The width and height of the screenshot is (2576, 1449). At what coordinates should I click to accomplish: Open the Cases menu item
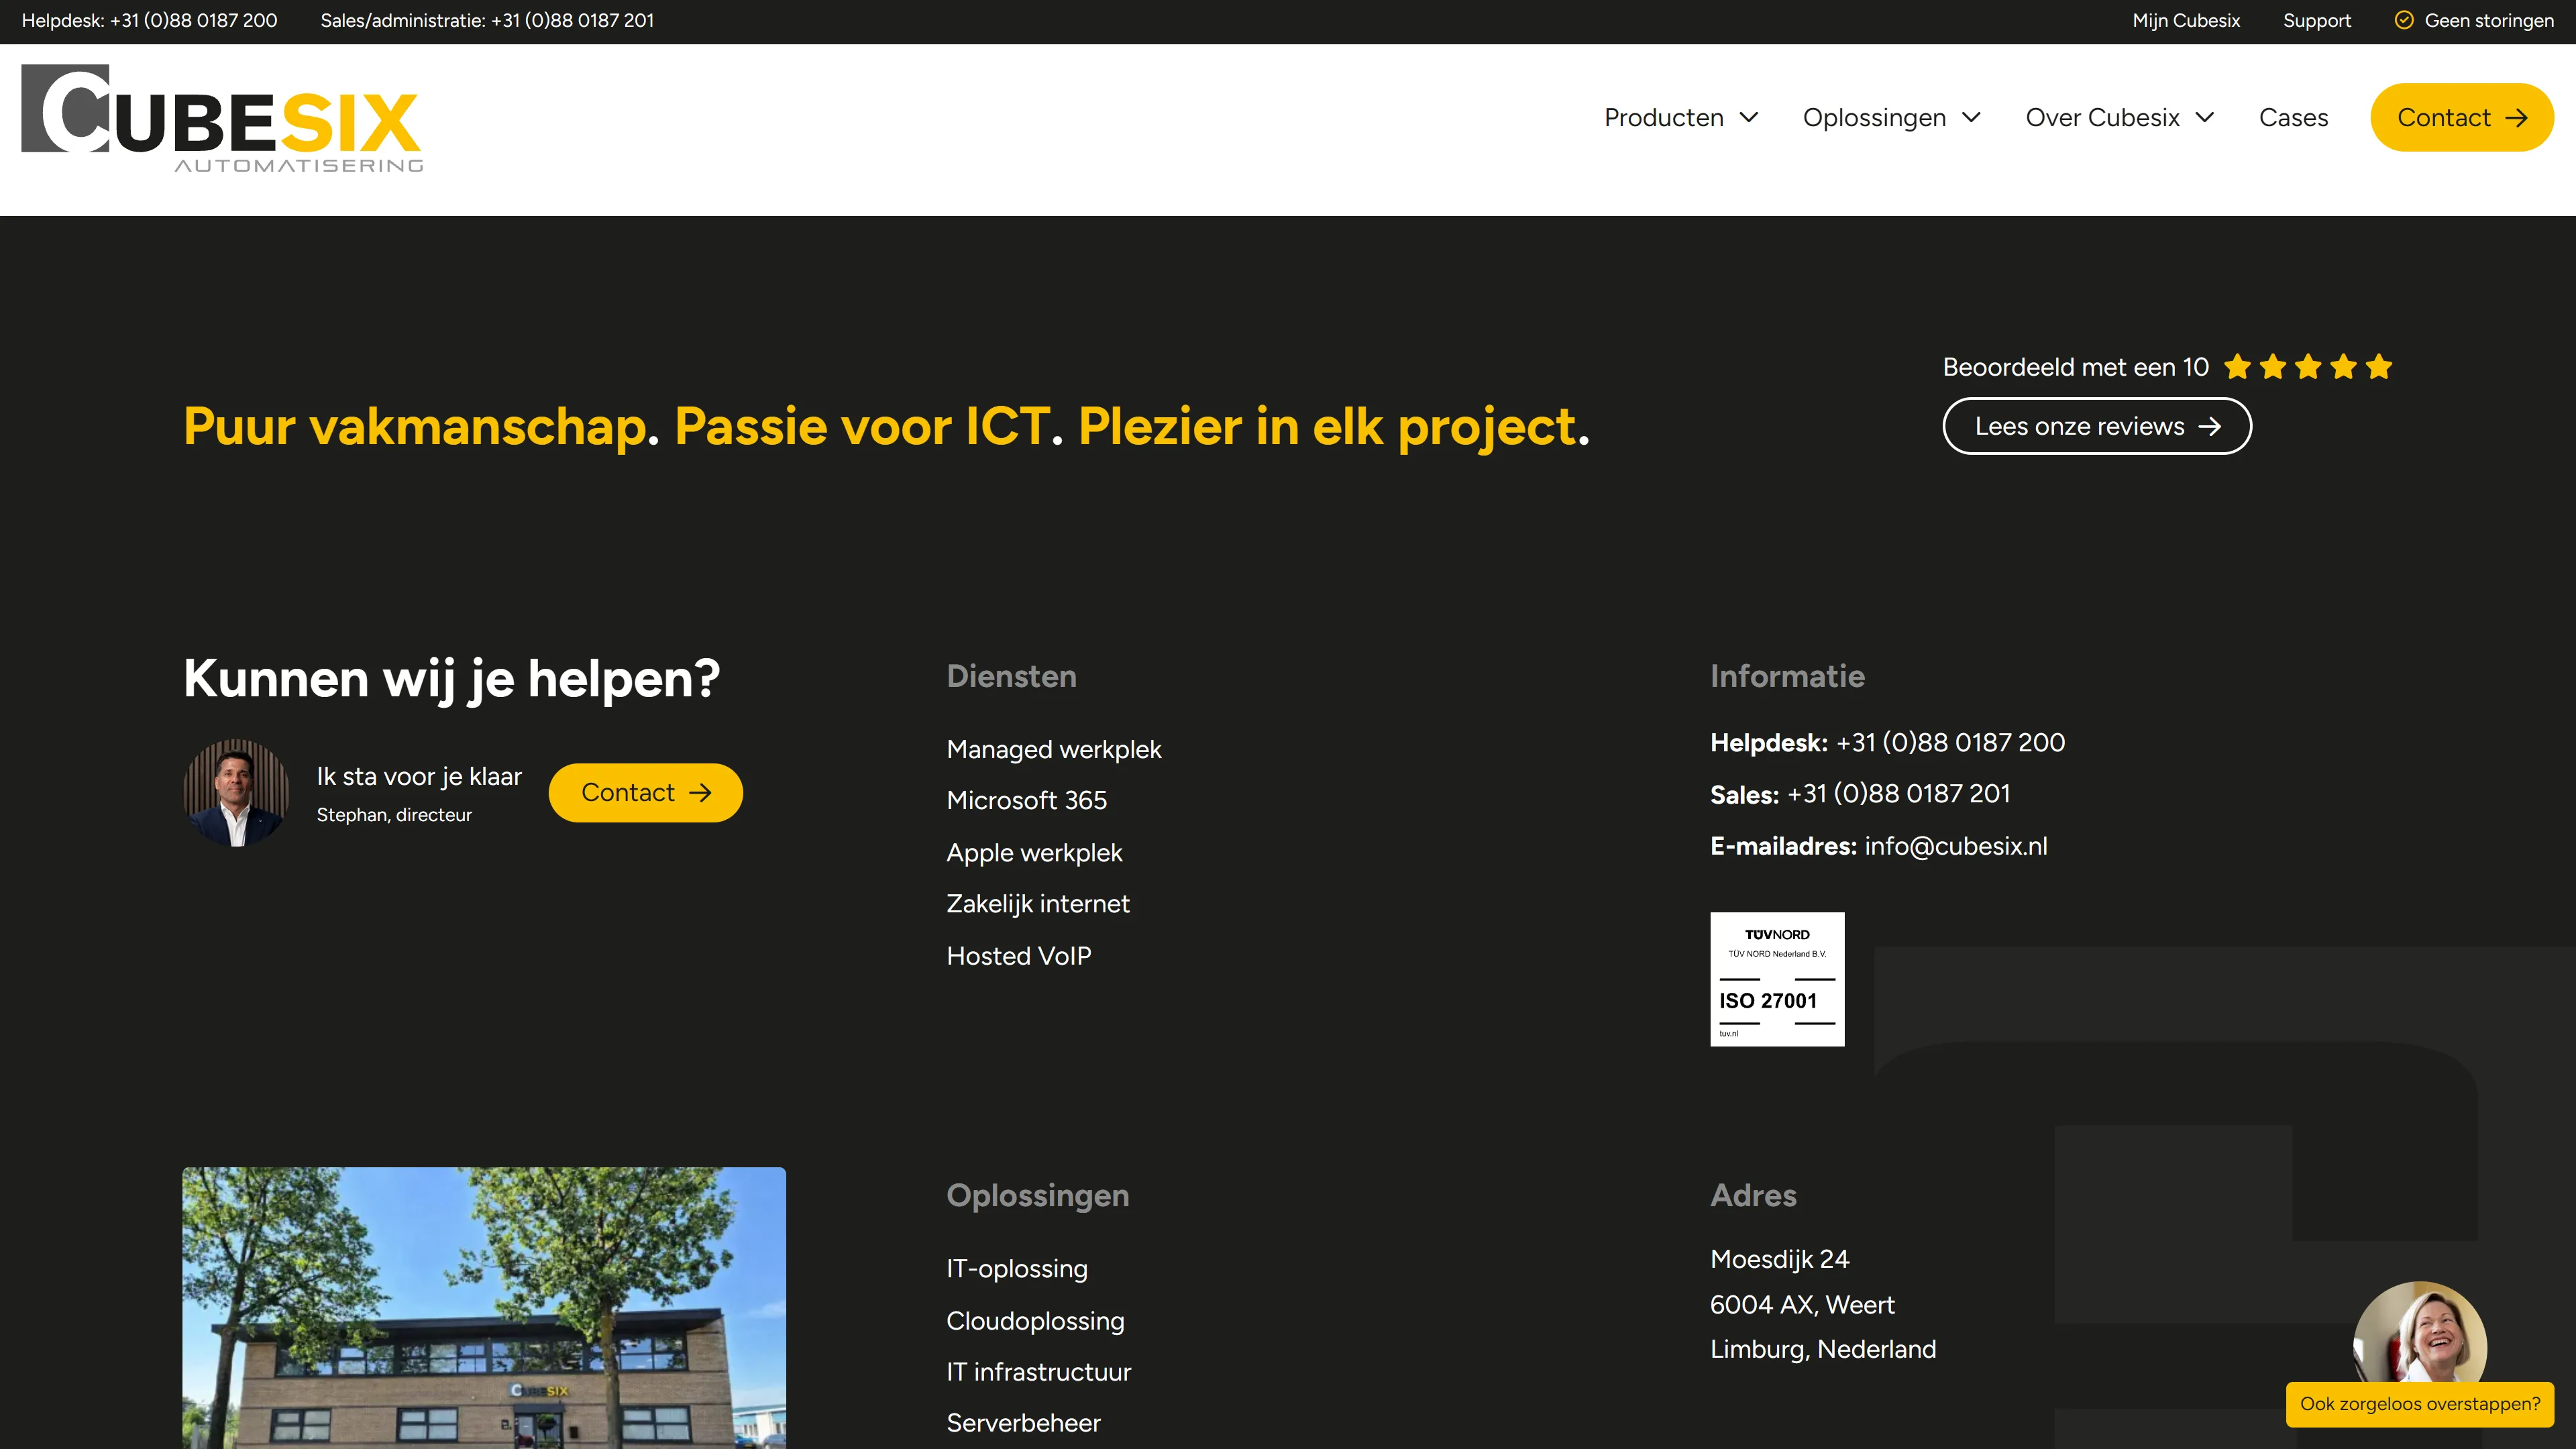pyautogui.click(x=2293, y=118)
